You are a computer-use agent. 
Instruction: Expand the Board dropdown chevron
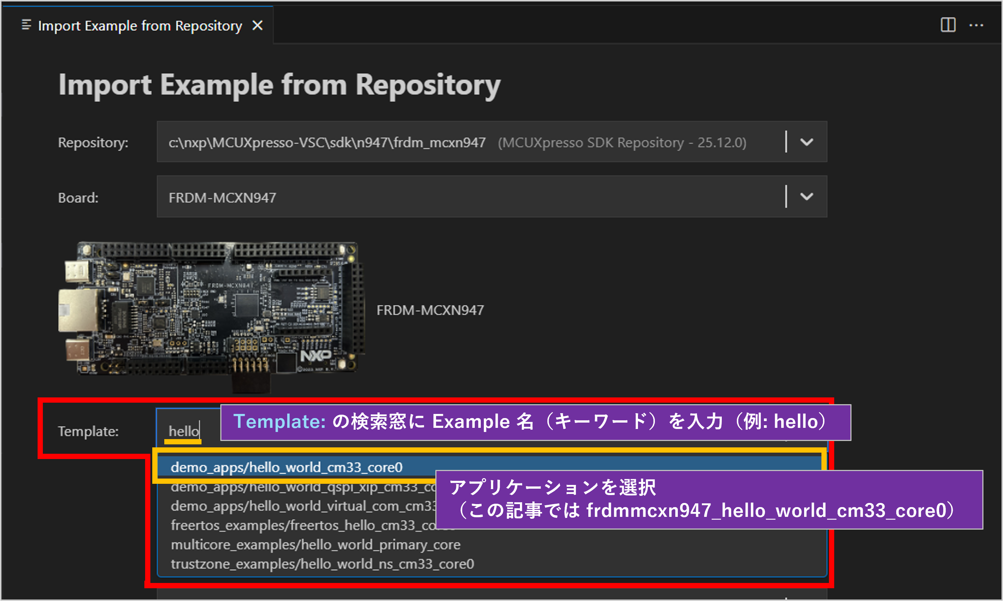806,197
